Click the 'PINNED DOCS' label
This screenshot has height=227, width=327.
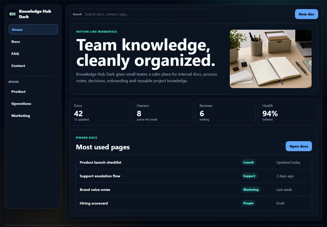[x=86, y=138]
